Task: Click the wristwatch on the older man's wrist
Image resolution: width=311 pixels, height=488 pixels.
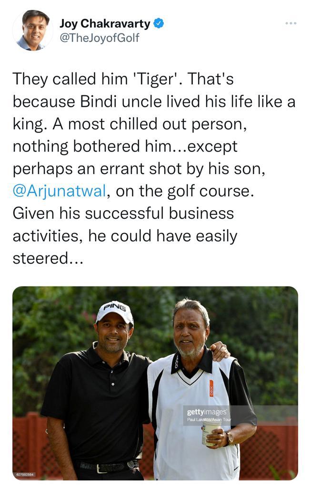Action: click(x=231, y=437)
